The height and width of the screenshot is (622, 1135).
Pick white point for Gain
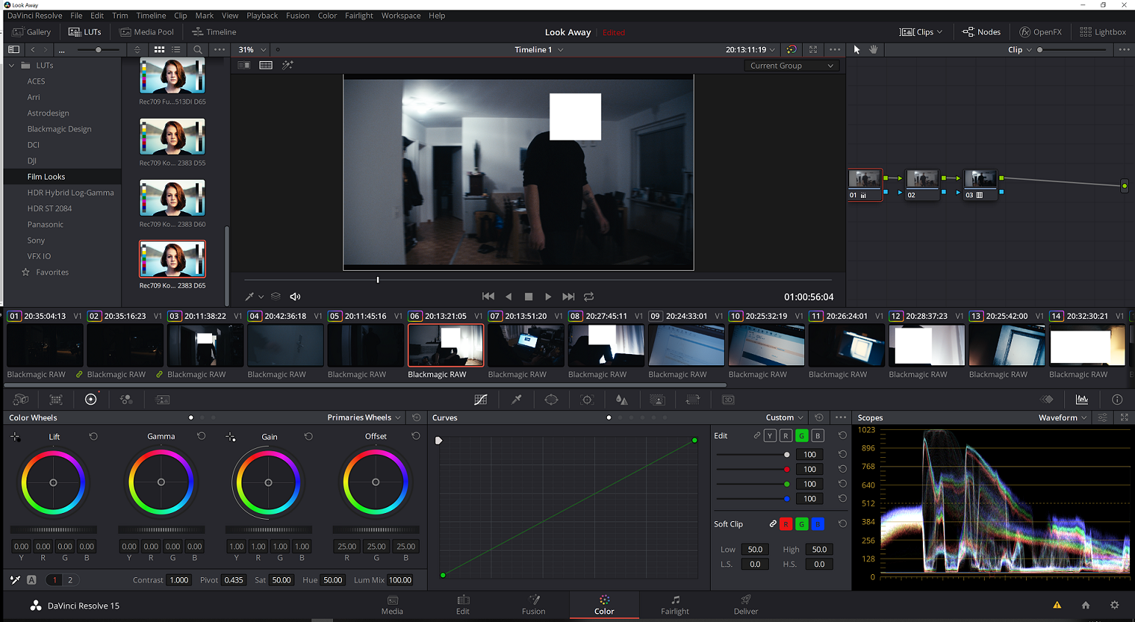pos(231,437)
